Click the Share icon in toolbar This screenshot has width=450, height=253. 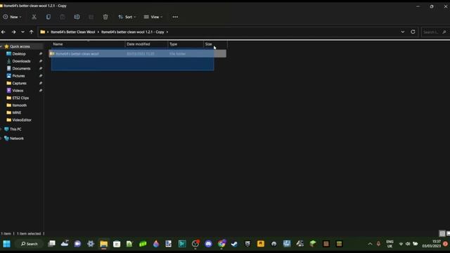(91, 17)
